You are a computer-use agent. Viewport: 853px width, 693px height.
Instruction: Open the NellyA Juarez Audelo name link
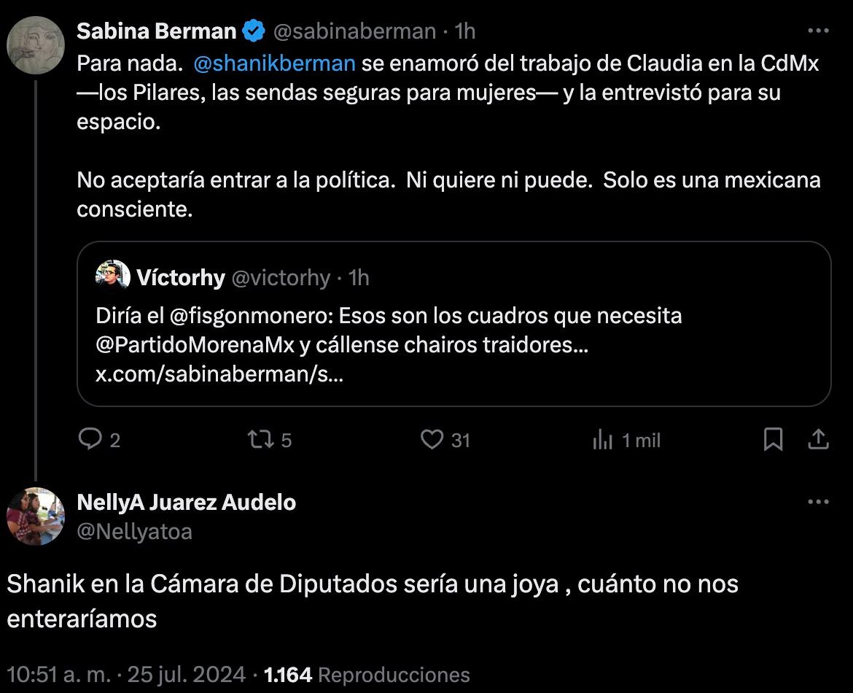(186, 502)
